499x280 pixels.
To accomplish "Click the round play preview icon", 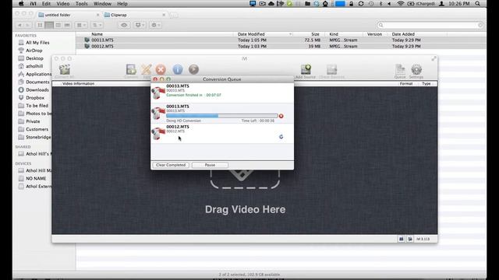I will (x=193, y=69).
